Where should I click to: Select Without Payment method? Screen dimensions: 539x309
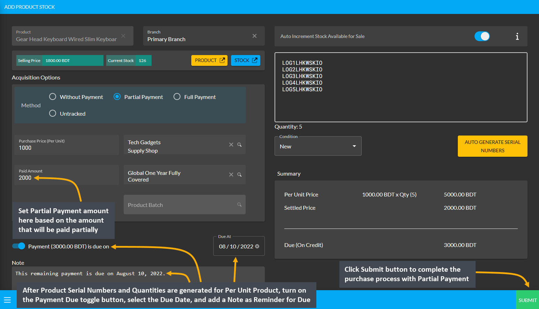53,96
